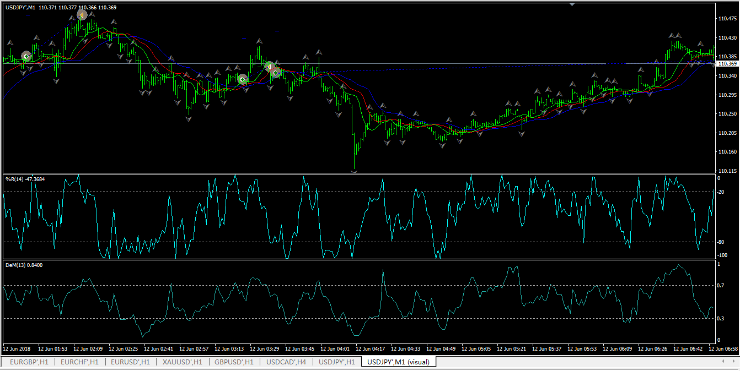Click the 12 Jun 06:58 time label
The image size is (740, 371).
click(x=723, y=349)
